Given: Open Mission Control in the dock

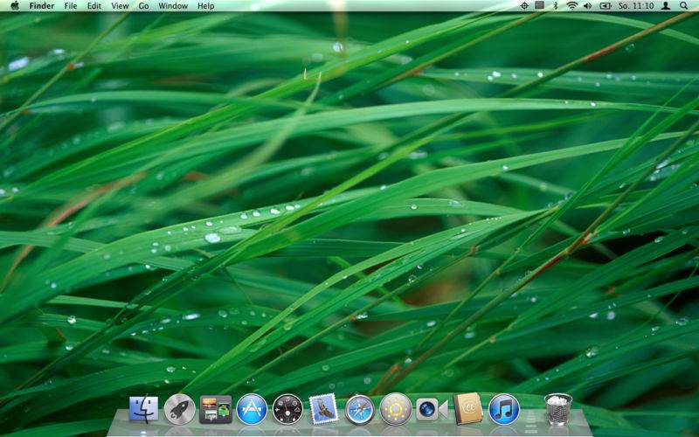Looking at the screenshot, I should tap(216, 409).
